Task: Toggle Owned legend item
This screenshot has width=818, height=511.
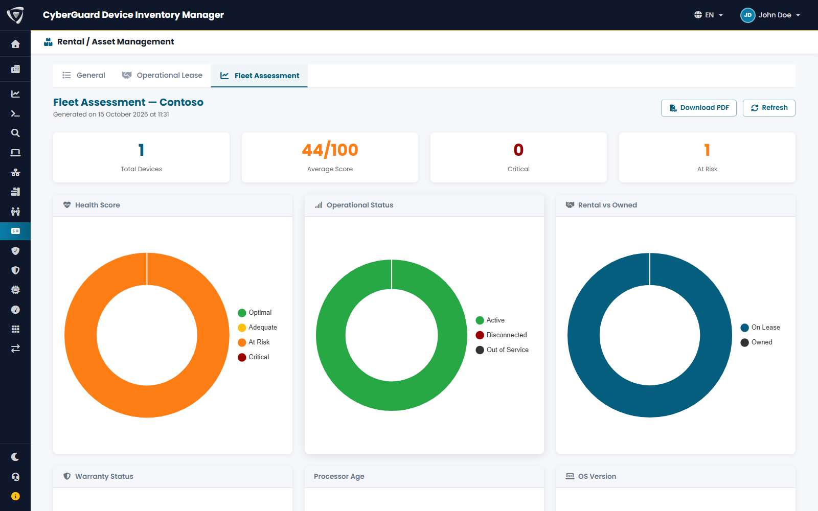Action: [x=757, y=342]
